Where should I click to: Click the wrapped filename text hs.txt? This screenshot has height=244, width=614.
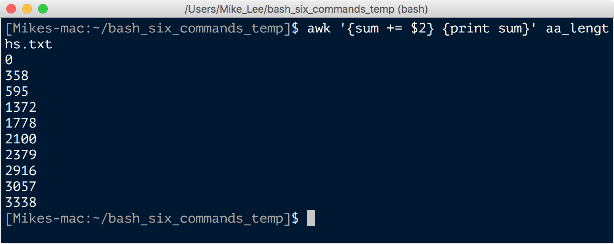[29, 44]
